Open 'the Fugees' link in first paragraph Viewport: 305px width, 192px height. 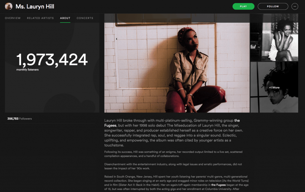pos(172,123)
